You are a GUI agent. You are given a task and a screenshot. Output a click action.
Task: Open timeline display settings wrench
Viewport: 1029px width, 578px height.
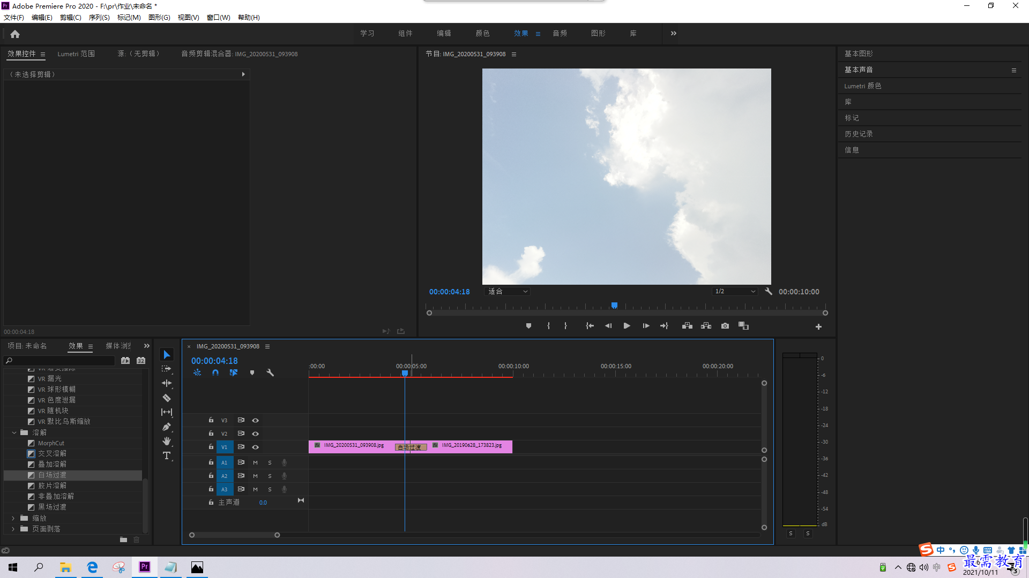click(270, 372)
